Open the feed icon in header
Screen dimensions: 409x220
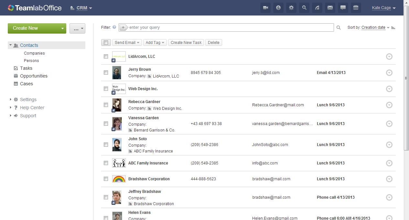click(317, 8)
